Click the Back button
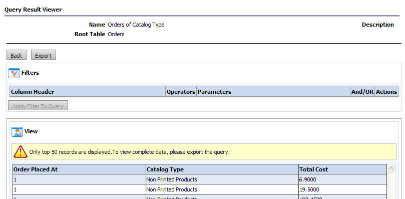The width and height of the screenshot is (405, 199). (x=17, y=55)
